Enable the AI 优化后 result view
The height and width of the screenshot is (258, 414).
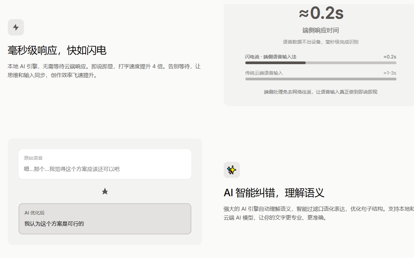(x=105, y=218)
